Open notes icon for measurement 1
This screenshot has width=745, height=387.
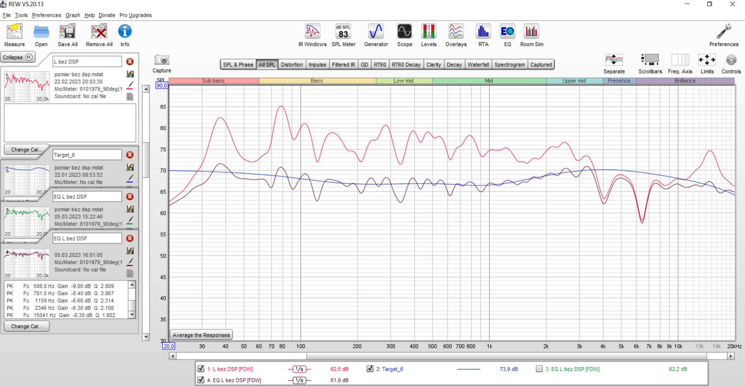(130, 96)
